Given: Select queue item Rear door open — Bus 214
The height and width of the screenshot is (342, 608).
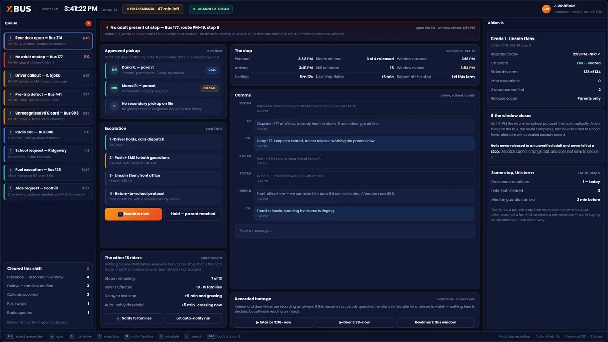Looking at the screenshot, I should [48, 41].
